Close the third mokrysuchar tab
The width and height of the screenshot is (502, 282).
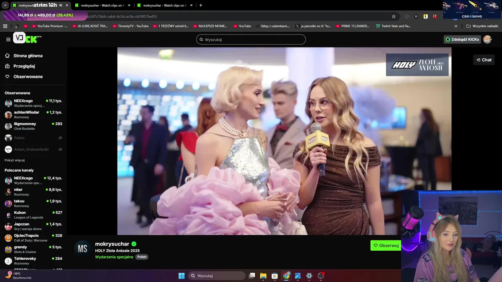click(191, 5)
